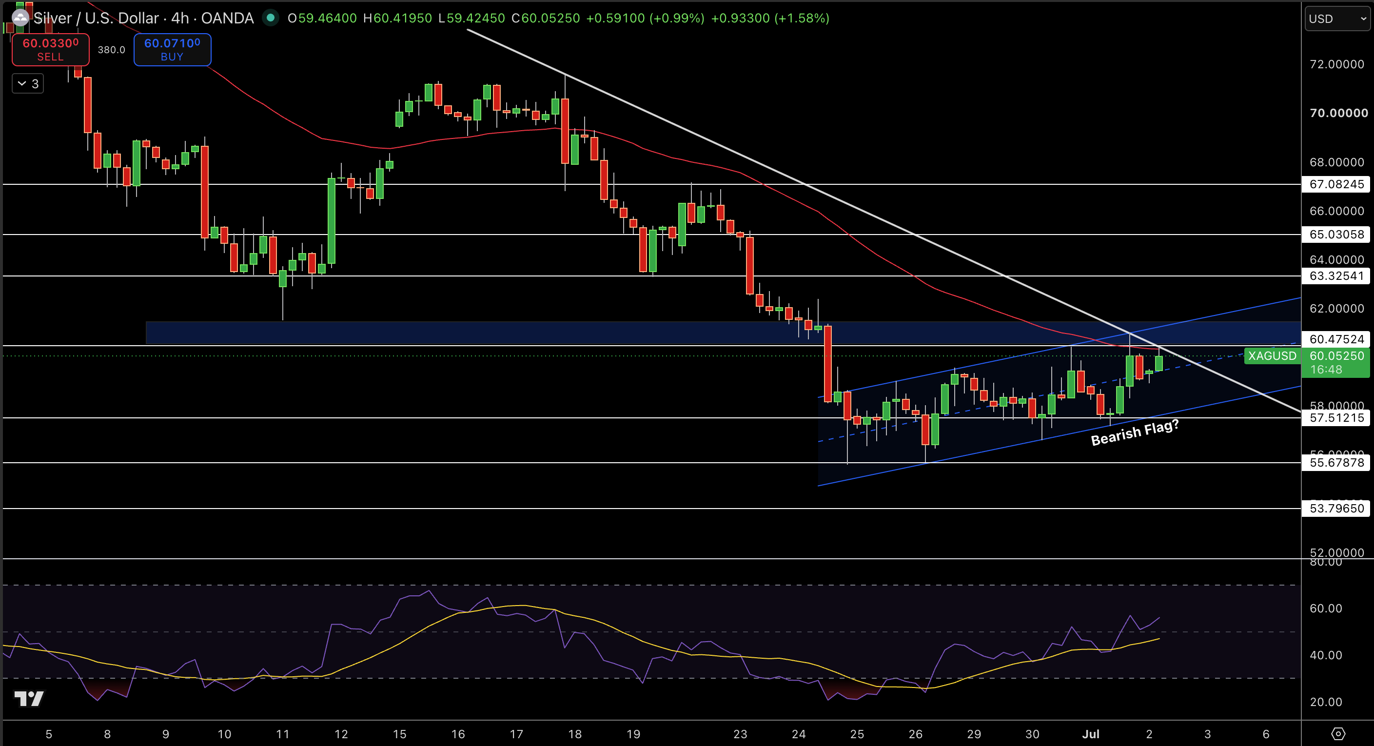The image size is (1374, 746).
Task: Click the high price value H60.41950
Action: coord(397,18)
